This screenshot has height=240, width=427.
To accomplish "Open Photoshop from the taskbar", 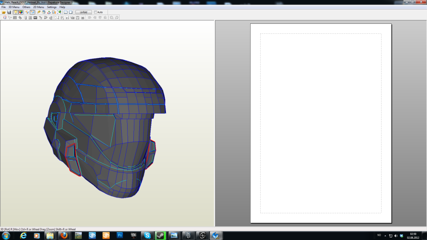I will (x=120, y=235).
